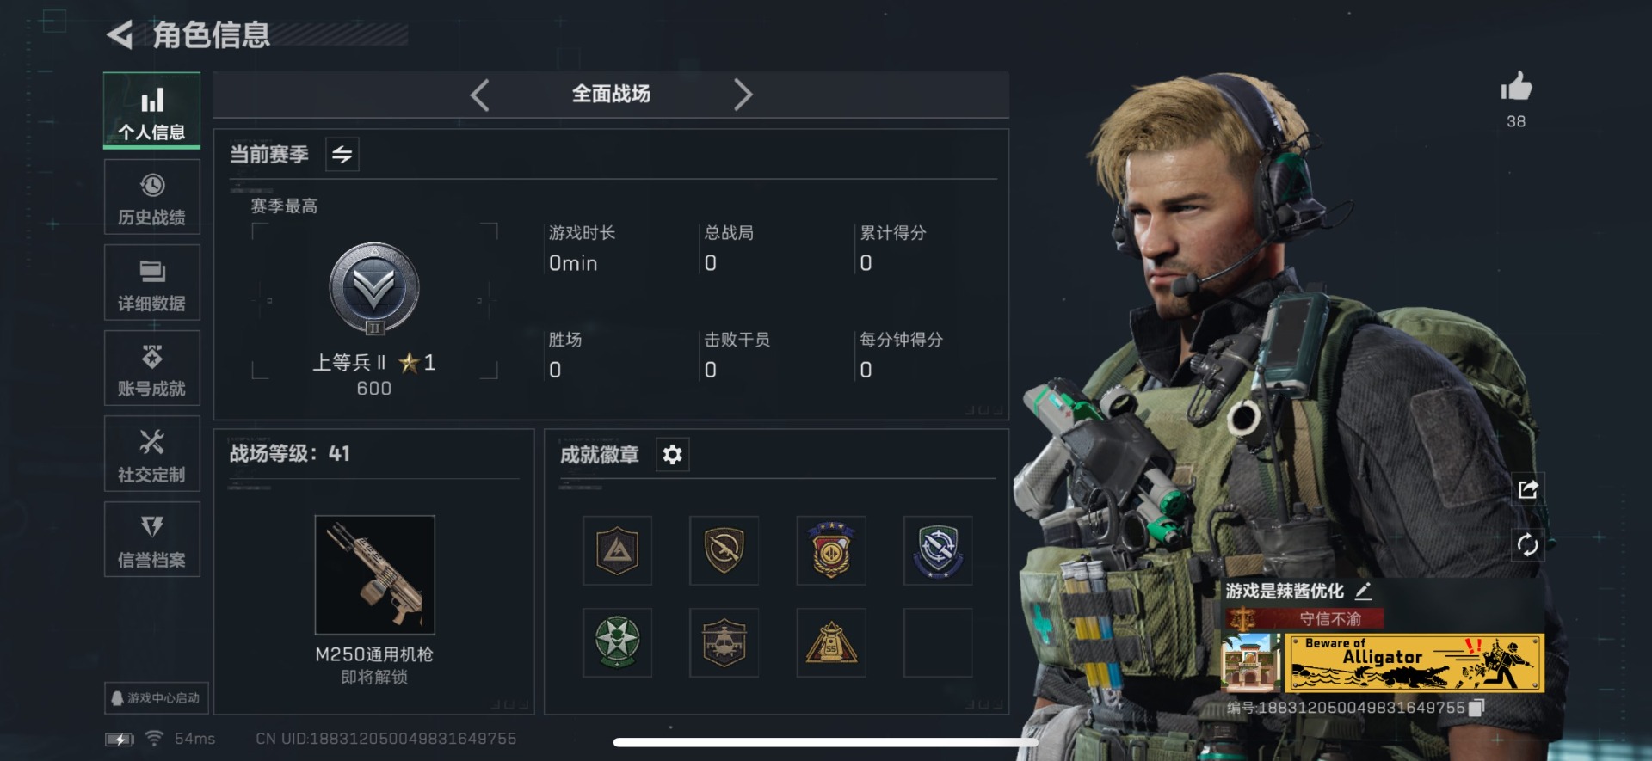Screen dimensions: 1652x761
Task: Open the share icon beside the character
Action: click(1528, 489)
